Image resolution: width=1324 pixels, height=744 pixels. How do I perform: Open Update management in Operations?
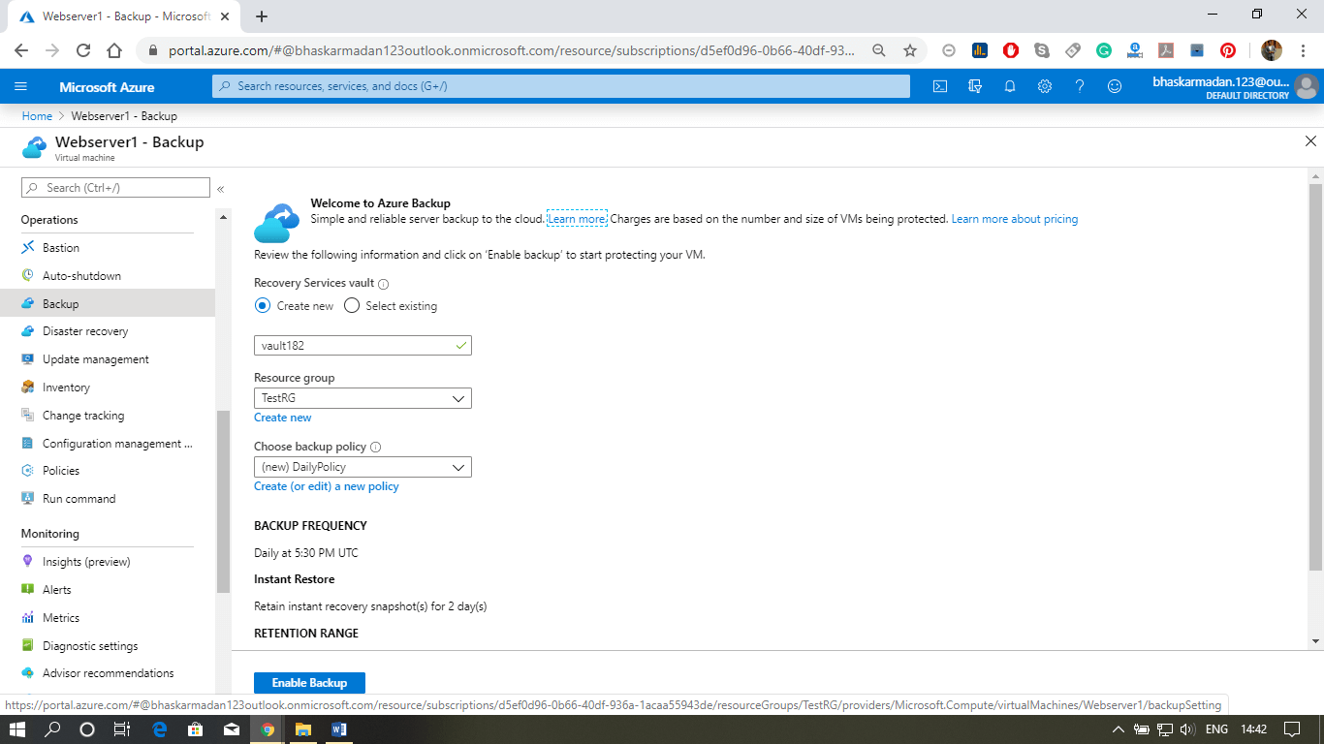tap(94, 358)
